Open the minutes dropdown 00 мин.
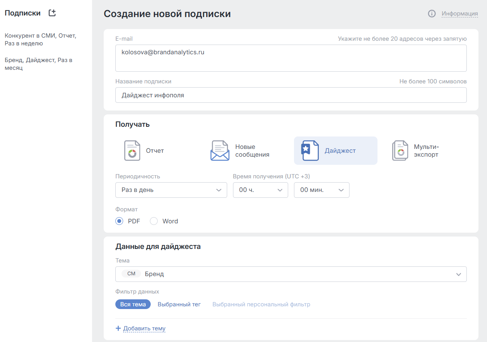This screenshot has height=342, width=487. pos(322,190)
